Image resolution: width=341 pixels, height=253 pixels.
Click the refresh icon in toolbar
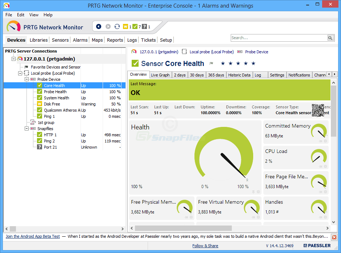[x=117, y=26]
